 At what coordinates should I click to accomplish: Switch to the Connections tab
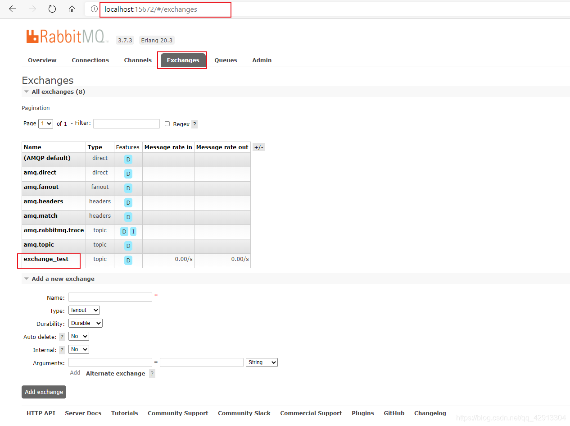(x=90, y=60)
